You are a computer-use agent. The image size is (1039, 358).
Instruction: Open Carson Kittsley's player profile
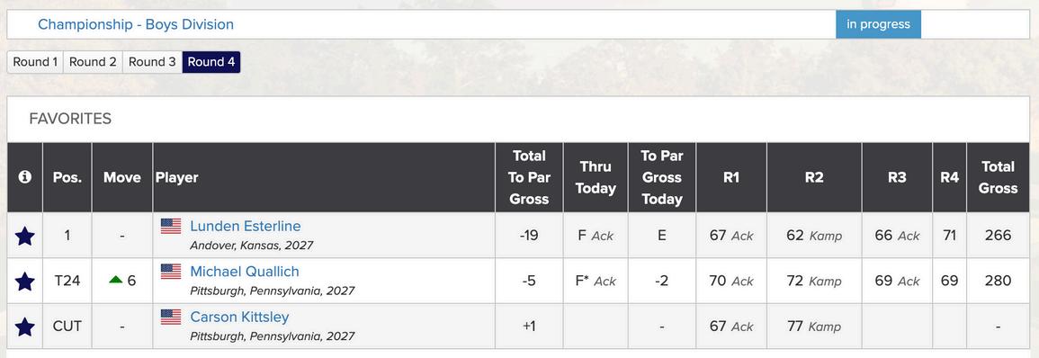[x=239, y=317]
